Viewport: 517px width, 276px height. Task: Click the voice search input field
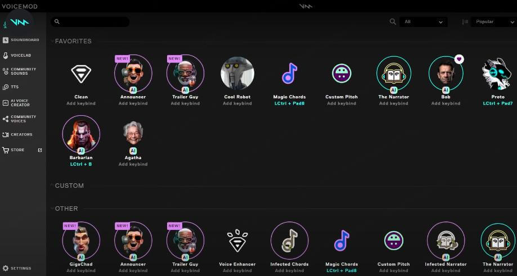93,22
